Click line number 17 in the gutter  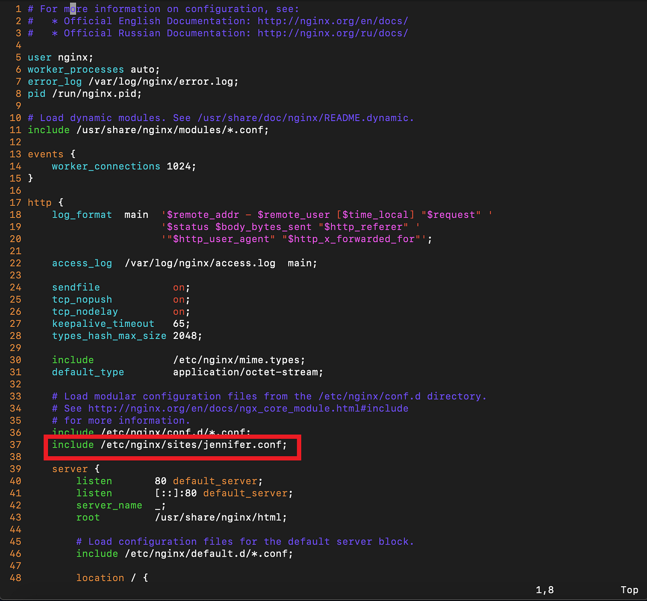15,202
